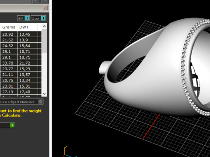Click the green Calculate arrow button
The width and height of the screenshot is (210, 157).
pos(12,125)
